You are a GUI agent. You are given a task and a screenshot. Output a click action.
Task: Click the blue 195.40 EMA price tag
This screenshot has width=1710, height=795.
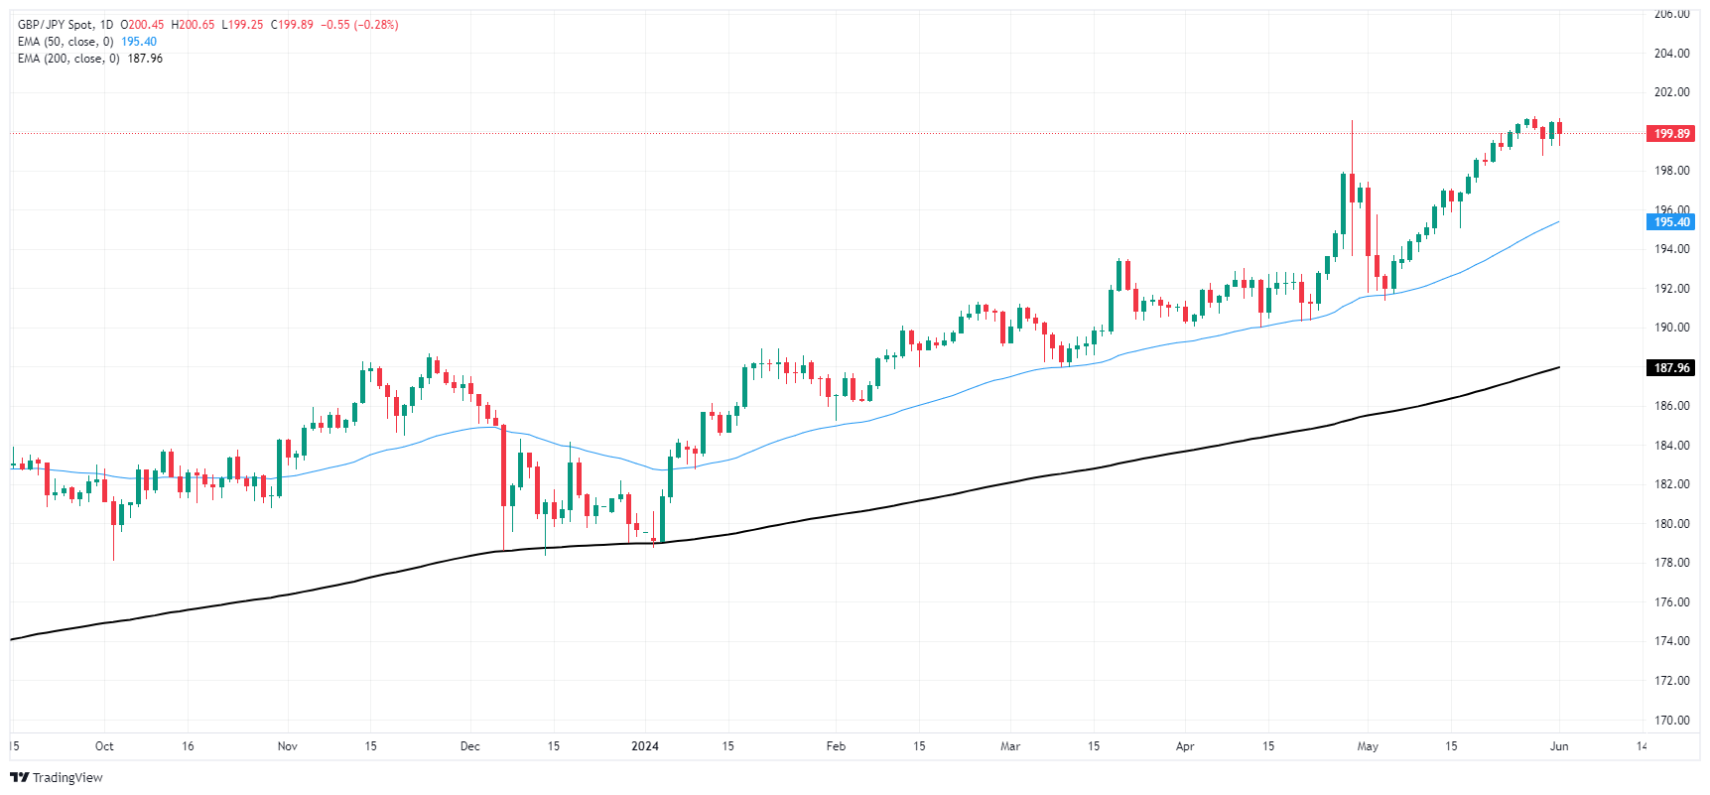1671,222
